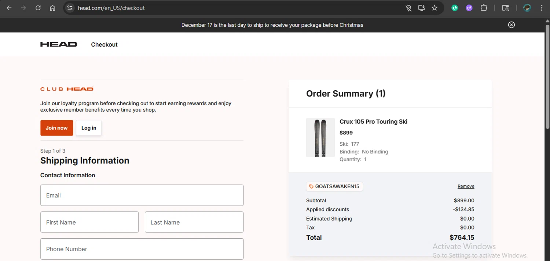Image resolution: width=550 pixels, height=261 pixels.
Task: View site information icon in address bar
Action: [x=70, y=8]
